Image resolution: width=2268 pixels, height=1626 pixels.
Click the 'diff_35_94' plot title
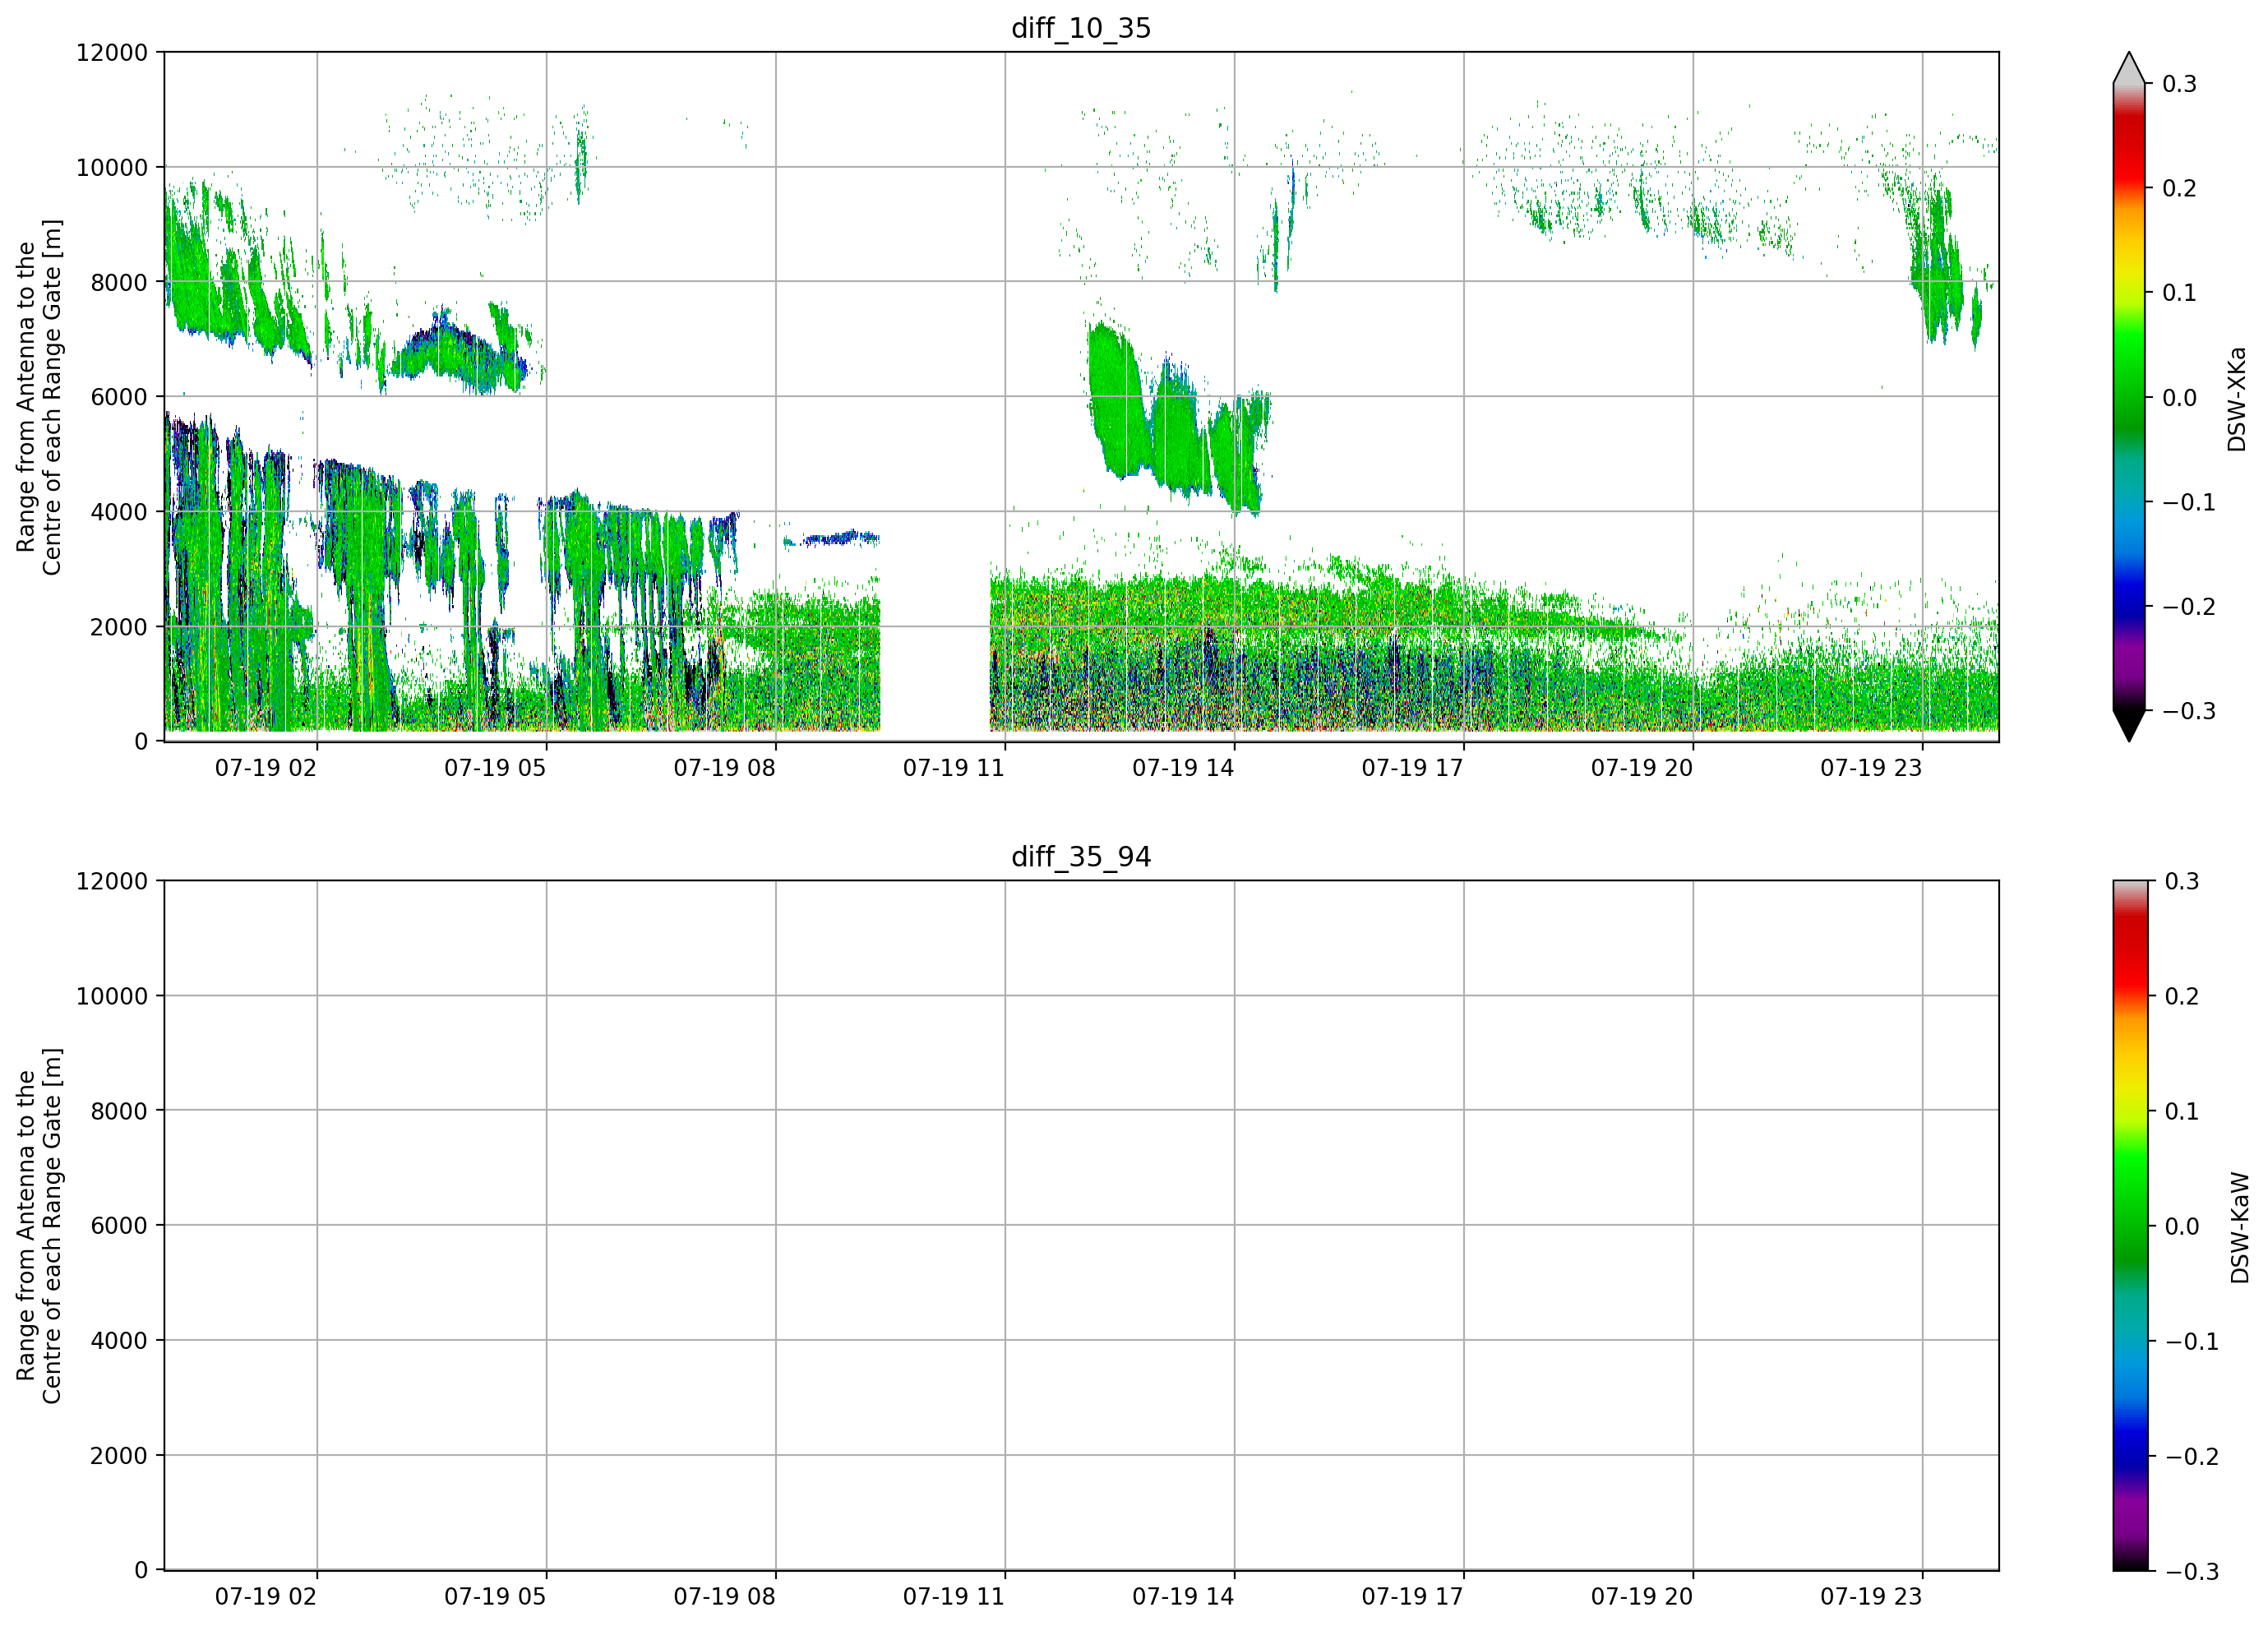(x=1081, y=857)
